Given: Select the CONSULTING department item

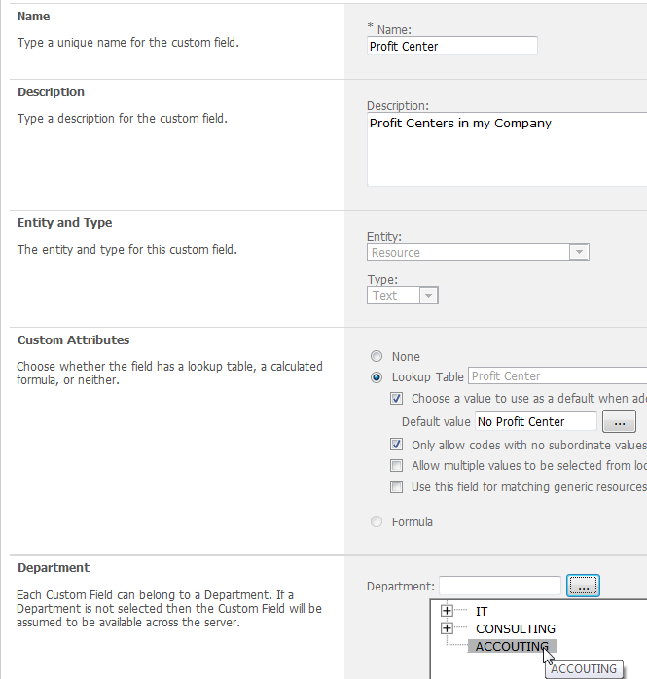Looking at the screenshot, I should click(x=516, y=629).
